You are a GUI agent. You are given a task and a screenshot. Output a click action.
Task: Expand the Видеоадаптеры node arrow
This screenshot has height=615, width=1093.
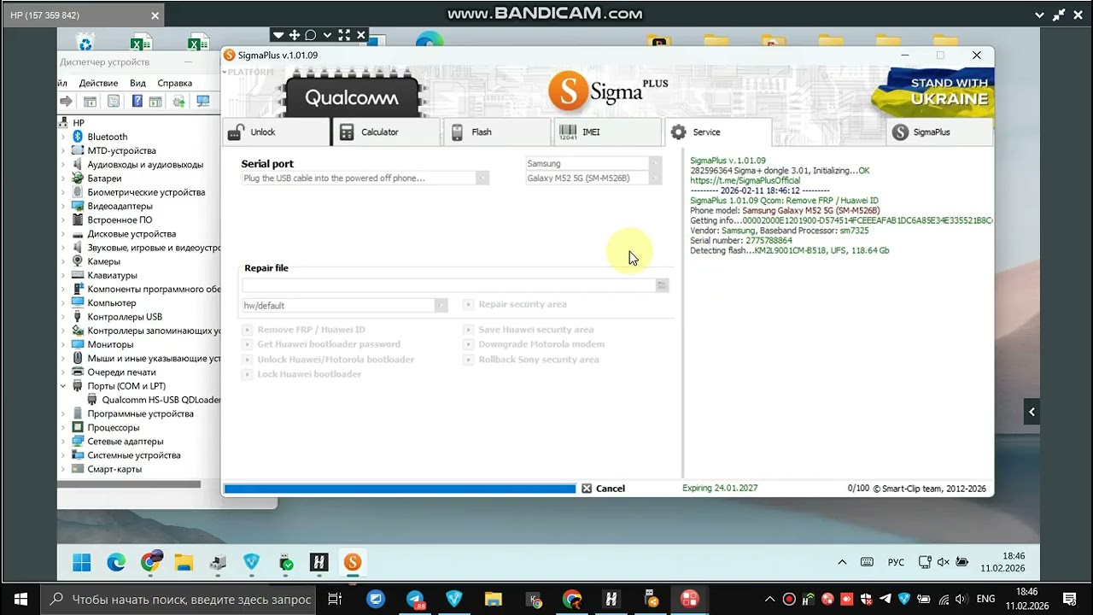click(62, 206)
